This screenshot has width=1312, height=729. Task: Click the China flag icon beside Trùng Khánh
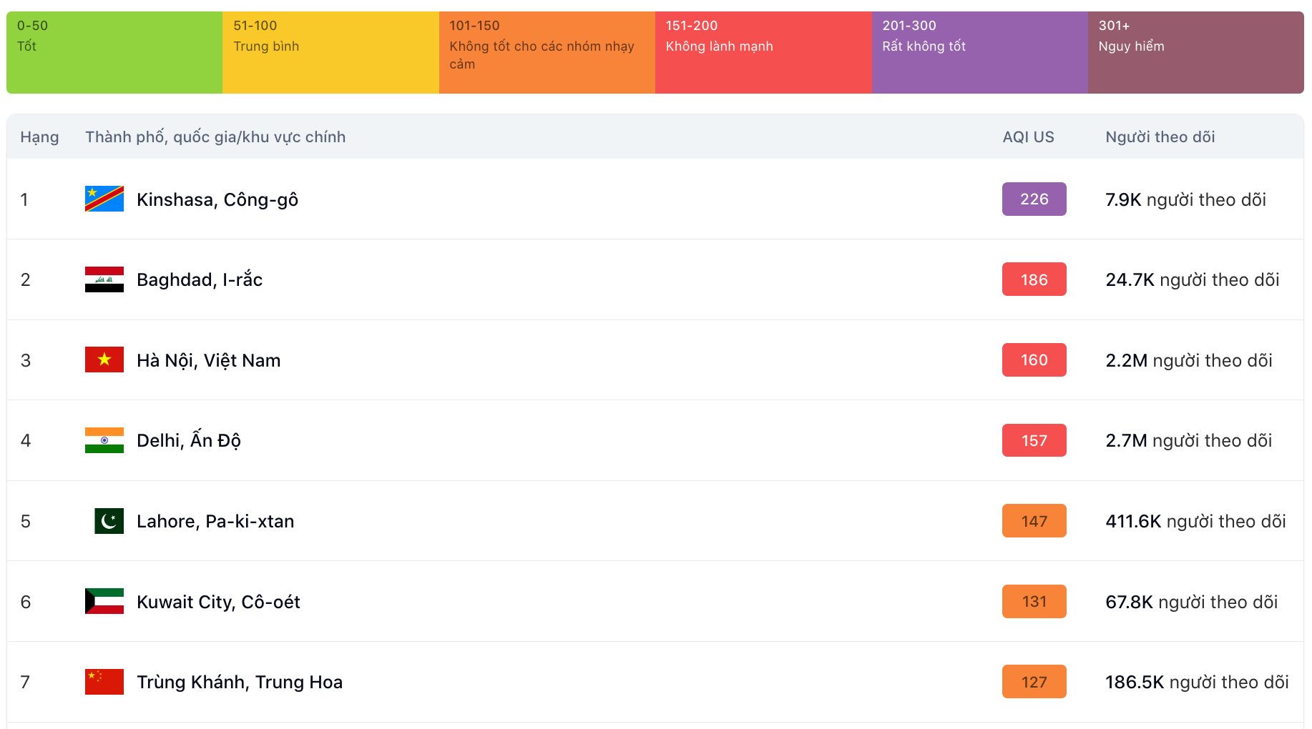coord(104,682)
